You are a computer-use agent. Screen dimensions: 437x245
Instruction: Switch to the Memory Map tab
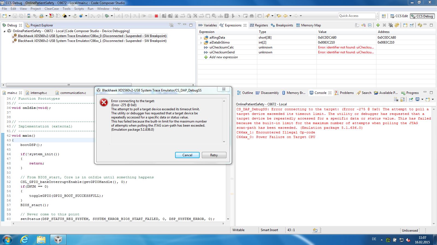[308, 25]
